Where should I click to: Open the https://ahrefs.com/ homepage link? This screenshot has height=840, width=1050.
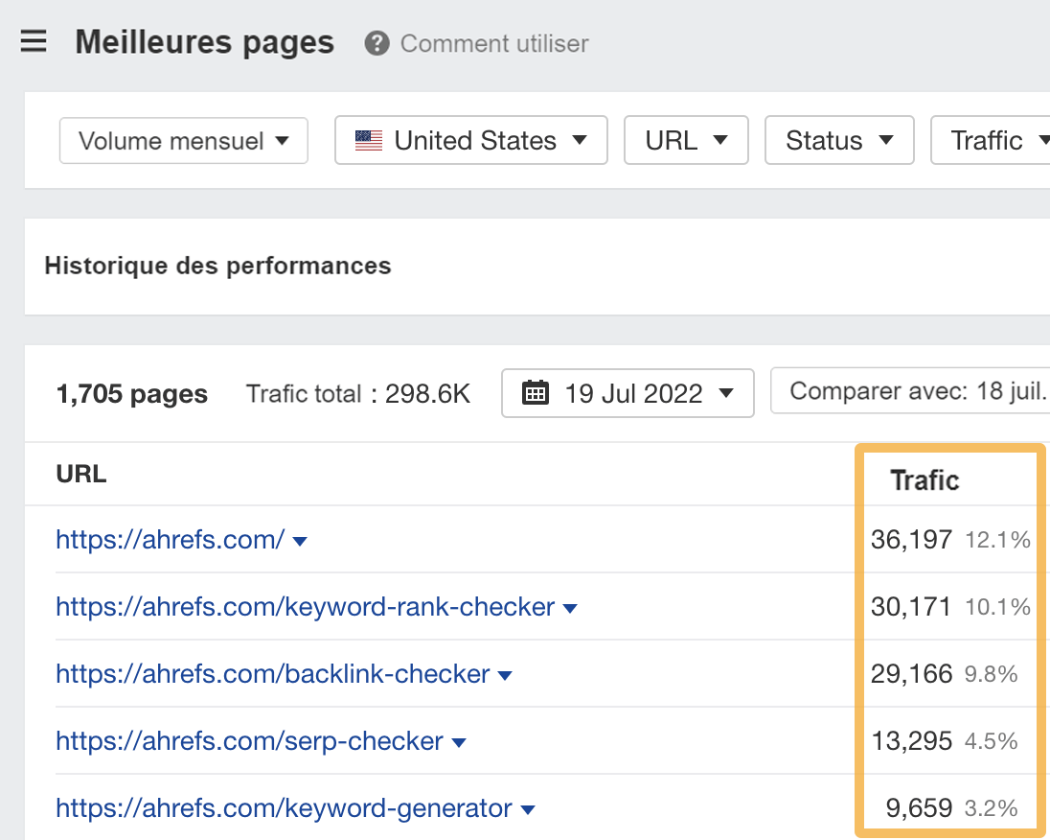[170, 540]
